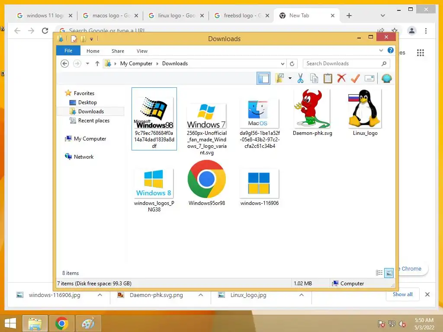443x332 pixels.
Task: Refresh the Downloads folder view
Action: coord(292,64)
